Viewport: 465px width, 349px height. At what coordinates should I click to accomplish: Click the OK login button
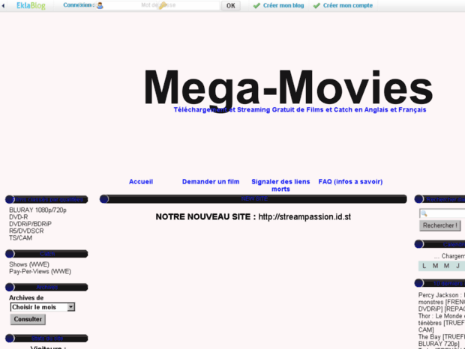[x=231, y=6]
